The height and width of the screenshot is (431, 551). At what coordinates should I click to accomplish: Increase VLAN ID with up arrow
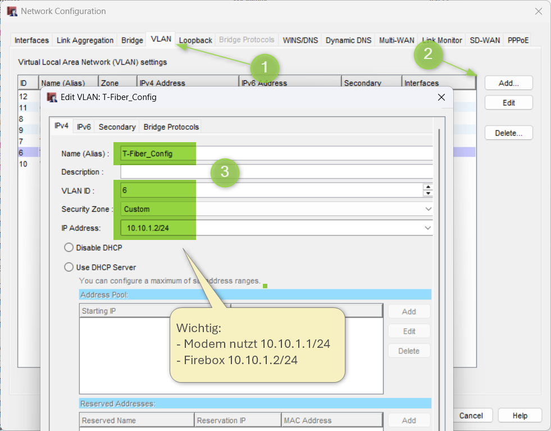[x=428, y=187]
